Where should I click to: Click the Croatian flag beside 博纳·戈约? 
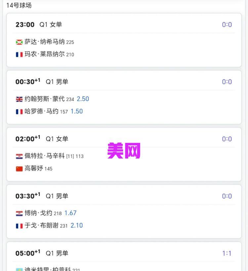tap(19, 213)
